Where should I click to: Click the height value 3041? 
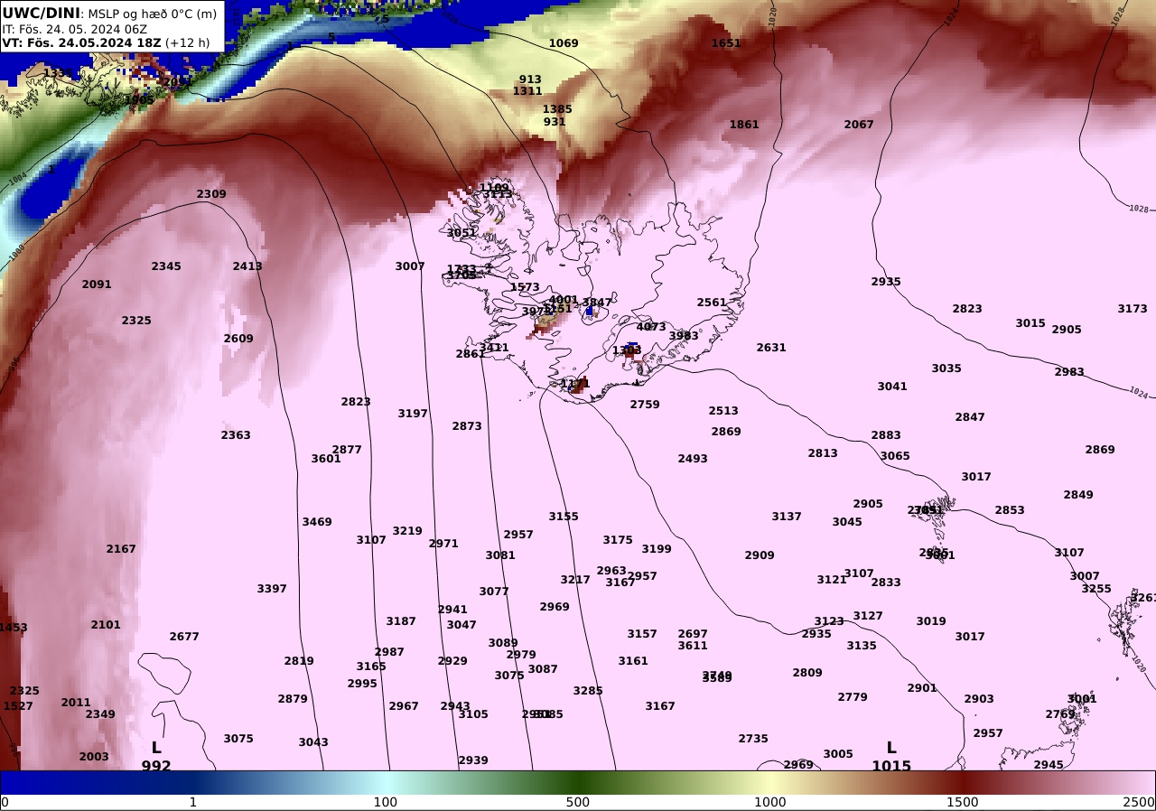coord(892,387)
